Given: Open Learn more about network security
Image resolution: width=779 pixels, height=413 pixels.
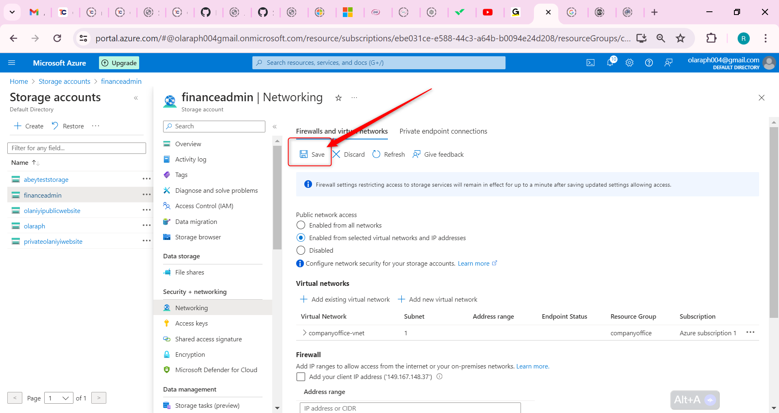Looking at the screenshot, I should tap(477, 263).
